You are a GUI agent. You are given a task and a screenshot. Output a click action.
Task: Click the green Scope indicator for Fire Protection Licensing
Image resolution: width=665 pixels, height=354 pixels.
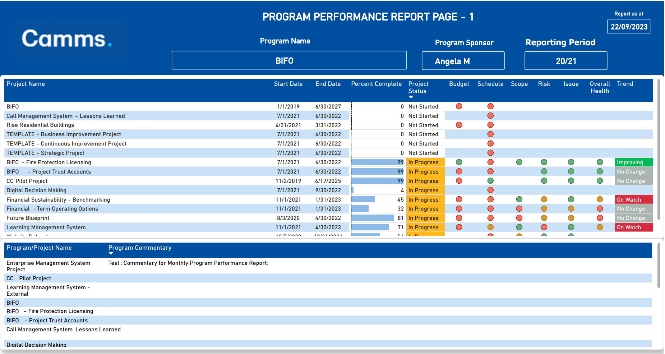519,162
